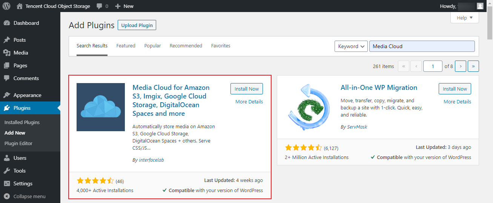Click the Dashboard gauge icon
The height and width of the screenshot is (203, 493).
click(7, 23)
